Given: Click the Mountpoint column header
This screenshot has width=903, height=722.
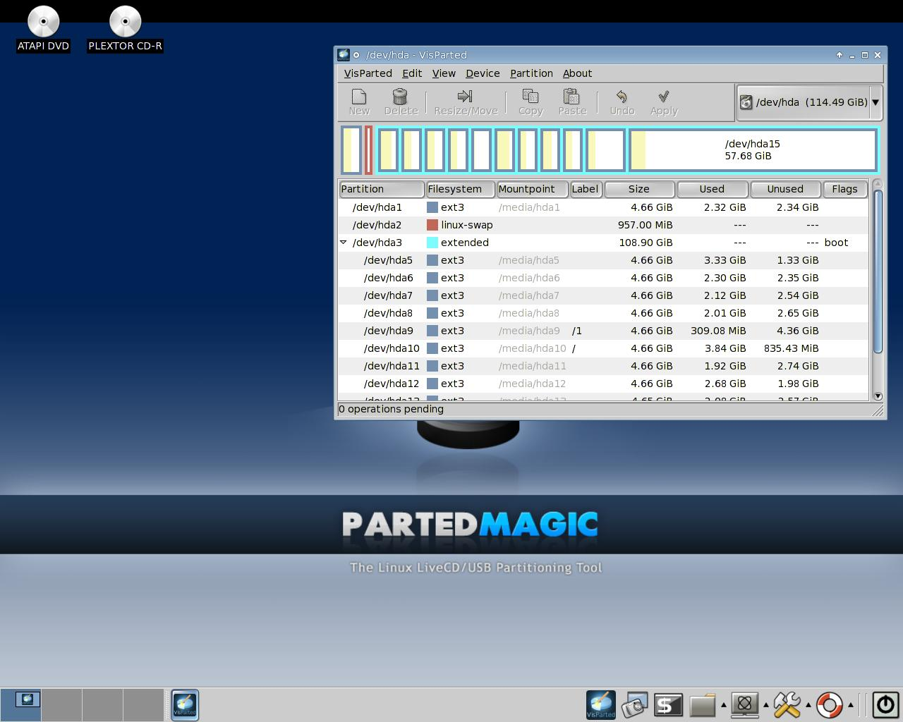Looking at the screenshot, I should (532, 189).
